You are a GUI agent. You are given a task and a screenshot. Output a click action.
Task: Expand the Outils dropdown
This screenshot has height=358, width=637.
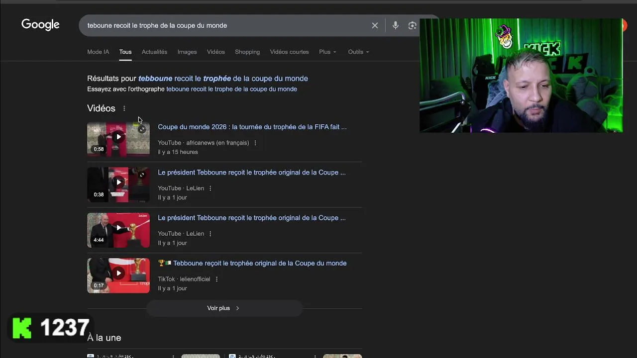358,52
